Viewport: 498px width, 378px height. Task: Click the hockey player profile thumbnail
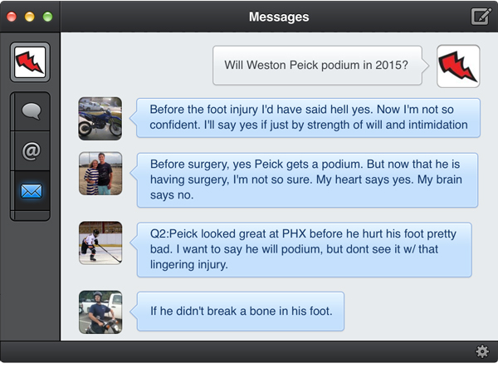100,243
